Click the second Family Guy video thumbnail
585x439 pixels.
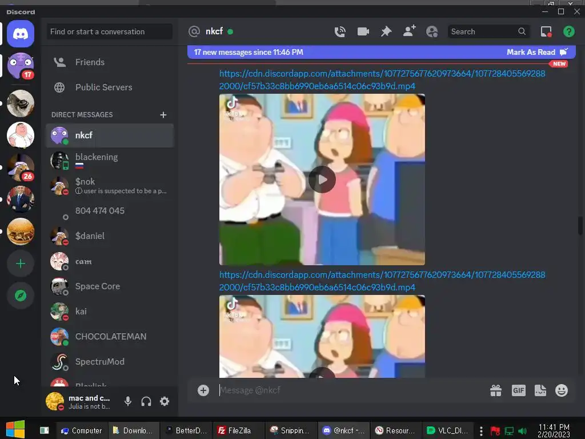[x=322, y=336]
